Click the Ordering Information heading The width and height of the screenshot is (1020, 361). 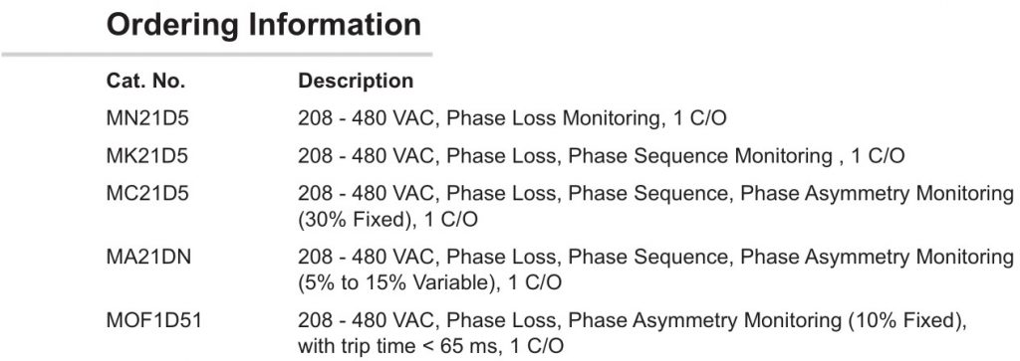click(263, 25)
